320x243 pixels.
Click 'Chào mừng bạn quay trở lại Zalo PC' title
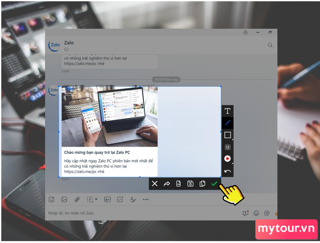[x=97, y=152]
